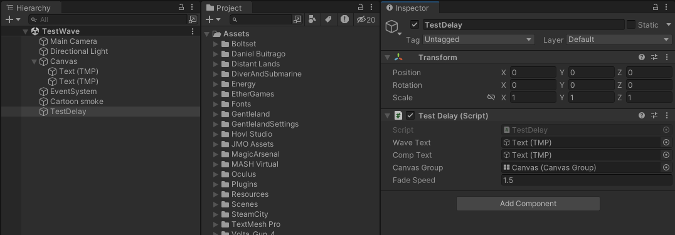Click Search by Label tag icon
The image size is (675, 235).
(329, 19)
